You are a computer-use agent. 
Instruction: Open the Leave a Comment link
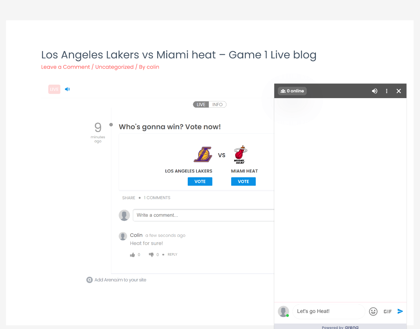coord(65,67)
